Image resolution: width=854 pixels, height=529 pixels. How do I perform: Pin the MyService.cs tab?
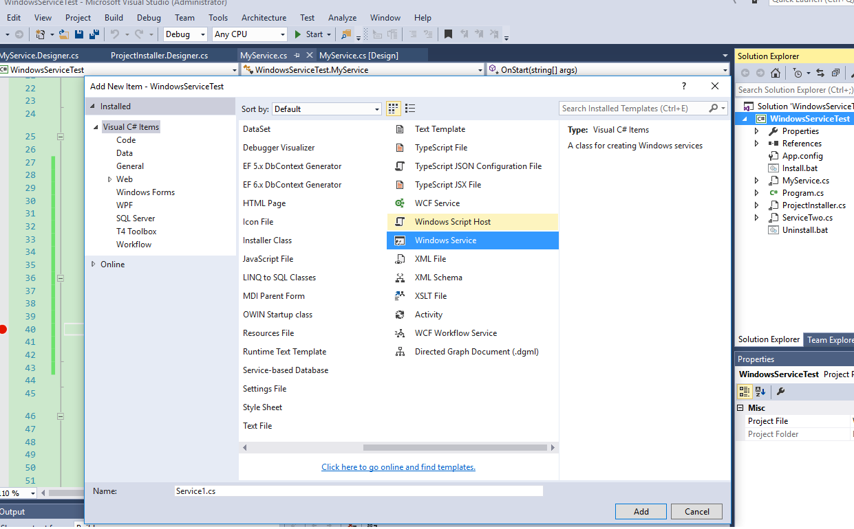[297, 55]
